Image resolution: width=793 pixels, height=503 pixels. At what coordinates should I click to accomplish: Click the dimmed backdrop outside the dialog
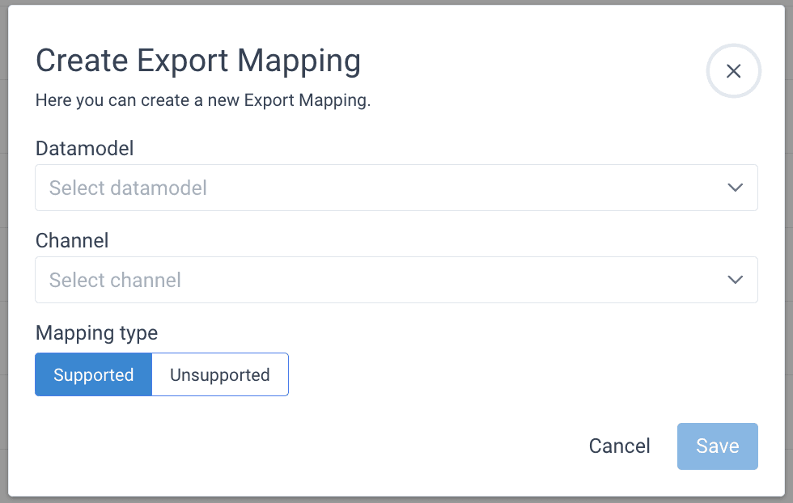click(3, 243)
